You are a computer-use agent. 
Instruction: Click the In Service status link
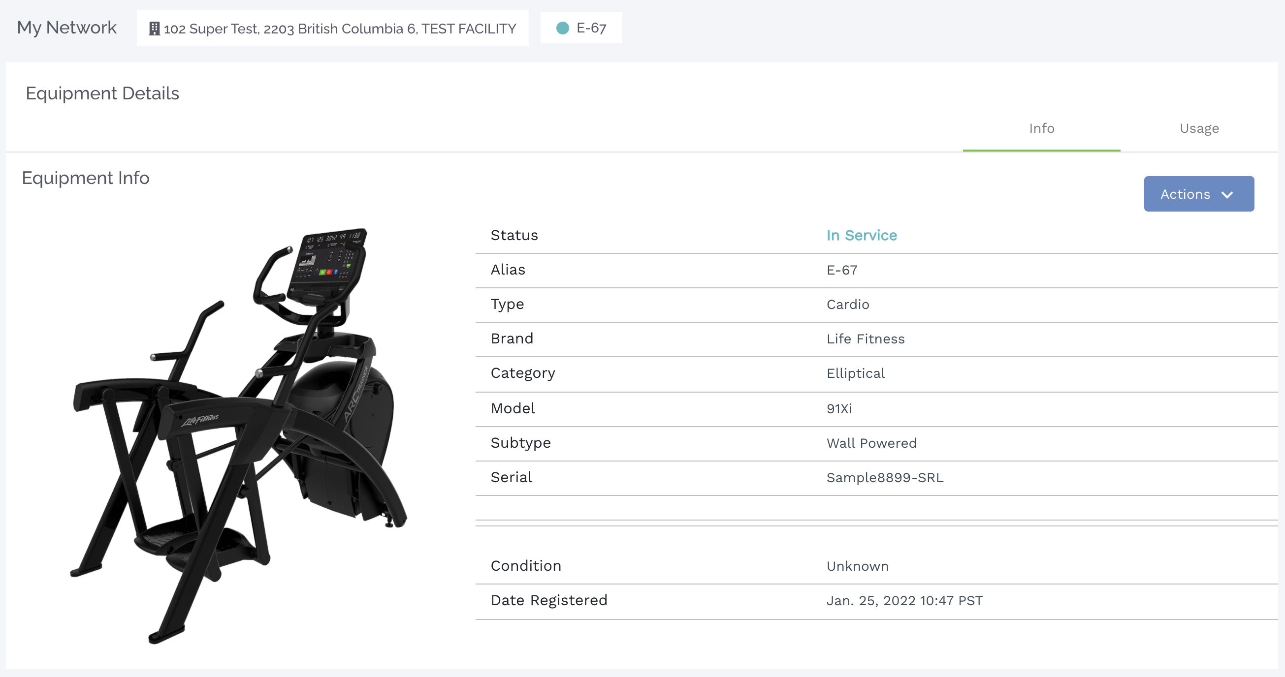coord(861,235)
